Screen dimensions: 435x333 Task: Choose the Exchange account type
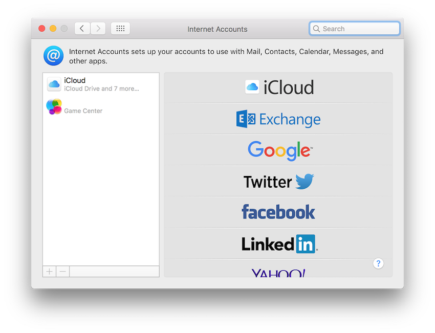(278, 119)
